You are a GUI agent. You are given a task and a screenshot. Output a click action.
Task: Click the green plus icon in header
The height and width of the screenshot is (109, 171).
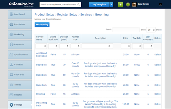121,5
